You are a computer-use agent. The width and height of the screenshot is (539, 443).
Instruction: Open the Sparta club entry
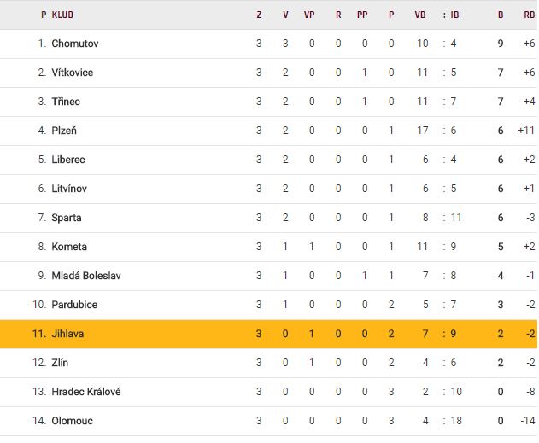tap(67, 218)
